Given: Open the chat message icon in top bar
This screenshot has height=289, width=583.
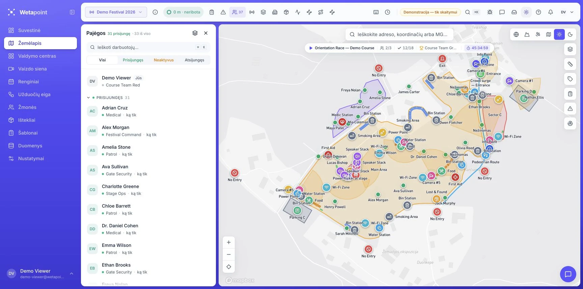Looking at the screenshot, I should tap(502, 12).
